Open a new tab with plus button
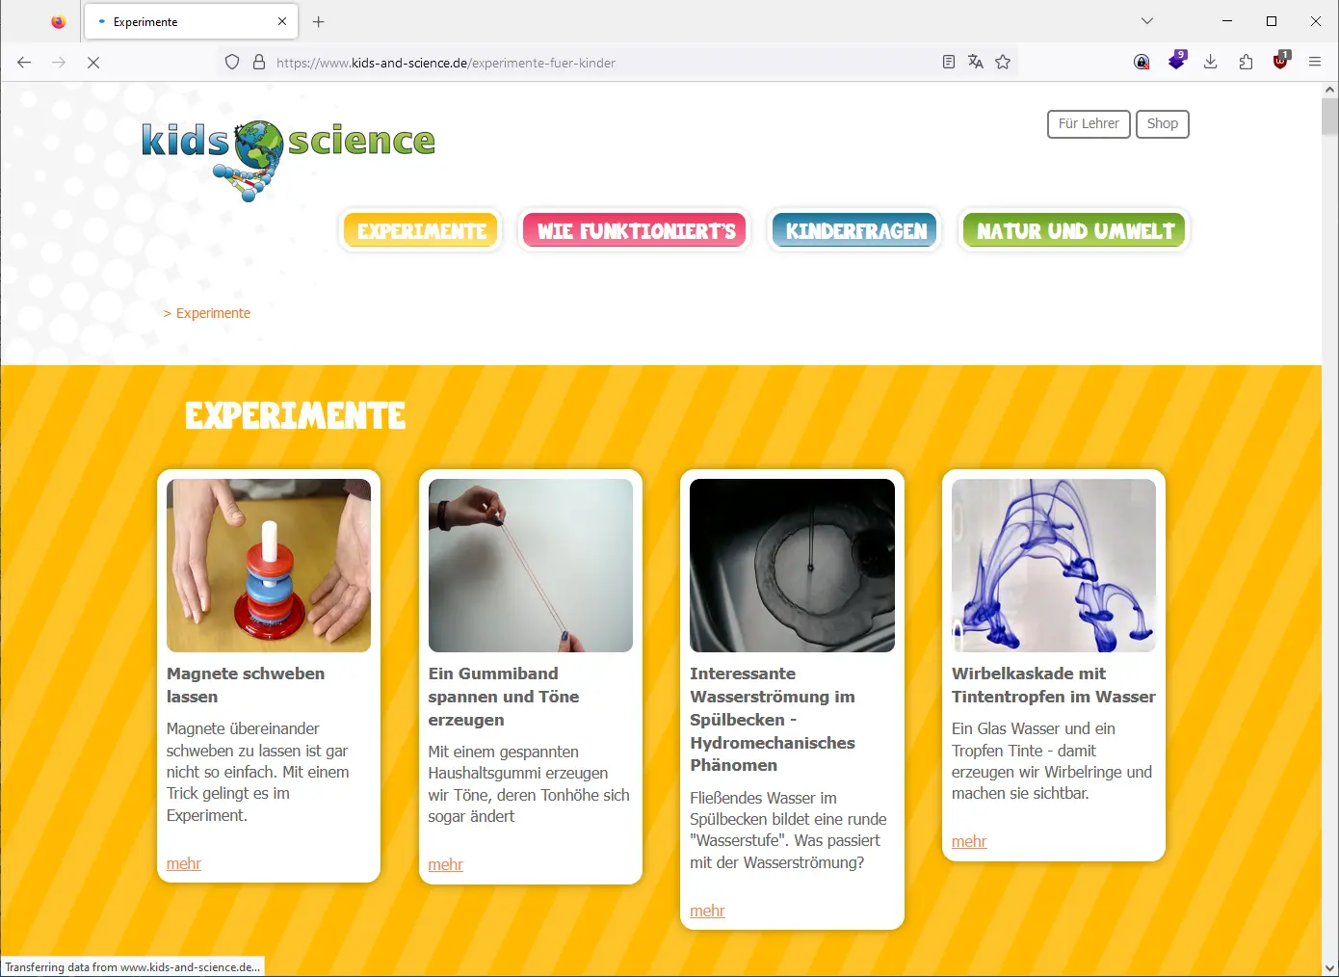Image resolution: width=1339 pixels, height=977 pixels. click(319, 21)
